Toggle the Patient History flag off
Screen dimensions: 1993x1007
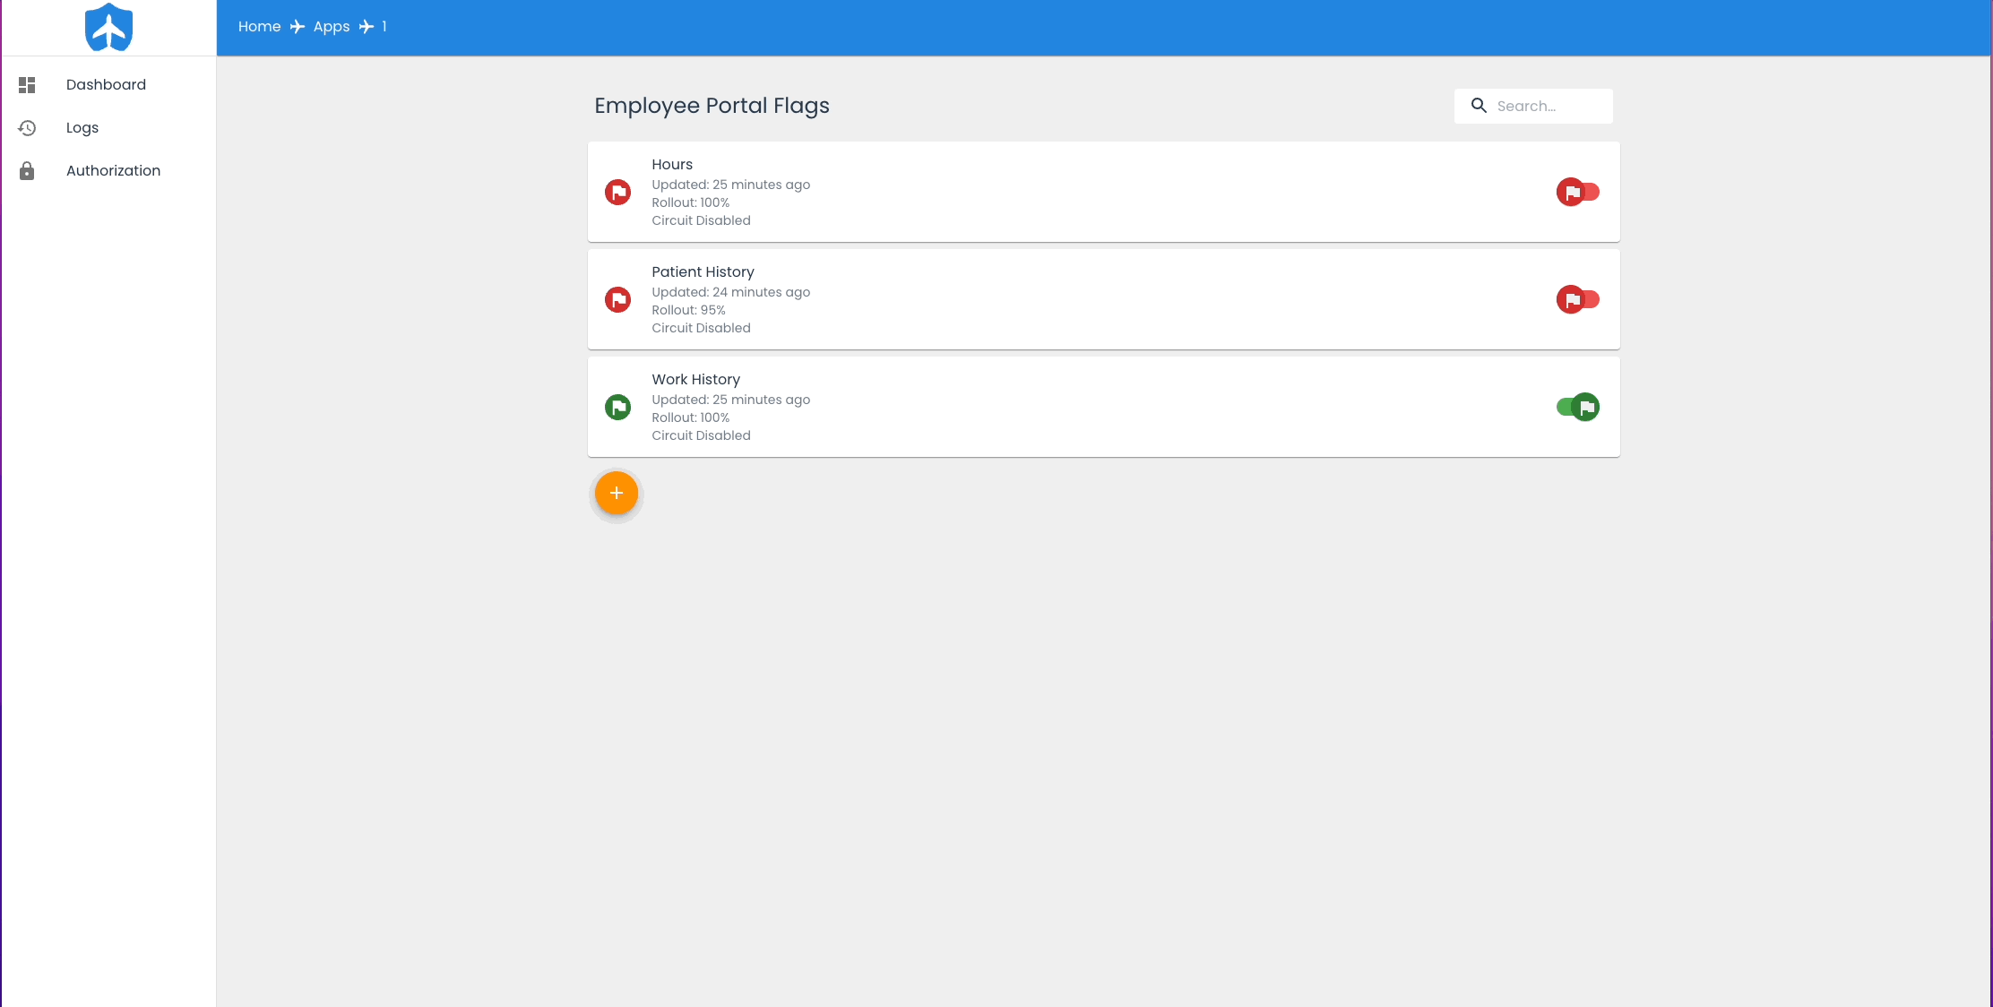1575,298
